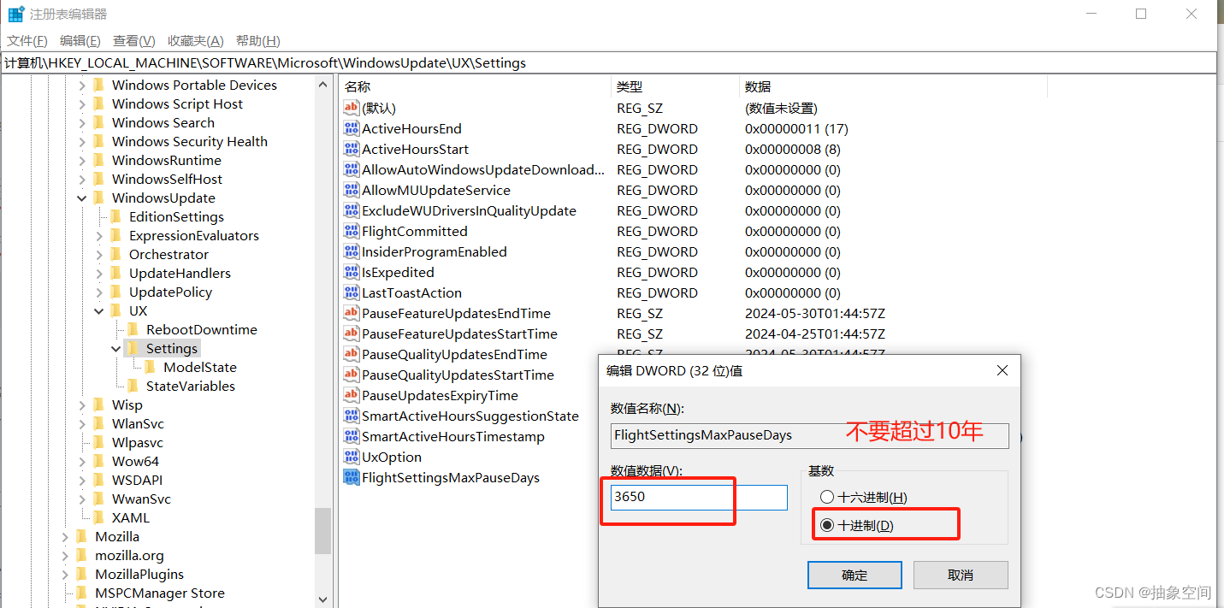Select the Windows Security Health key
1224x608 pixels.
pyautogui.click(x=190, y=141)
